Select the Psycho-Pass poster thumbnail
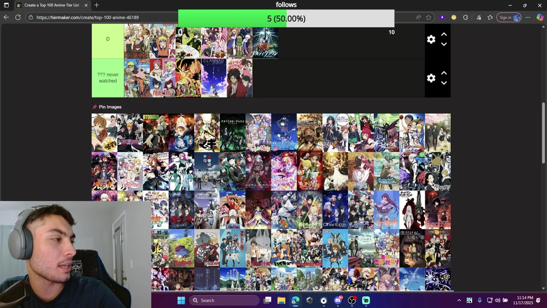547x308 pixels. click(232, 133)
